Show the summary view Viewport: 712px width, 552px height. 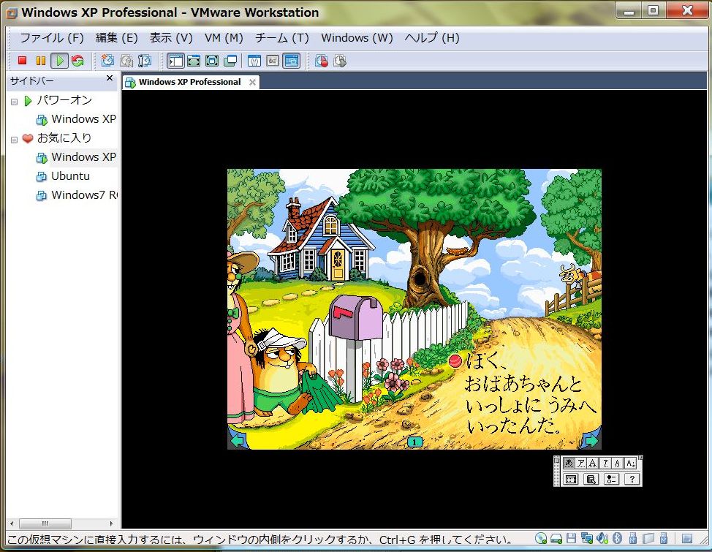pos(254,61)
